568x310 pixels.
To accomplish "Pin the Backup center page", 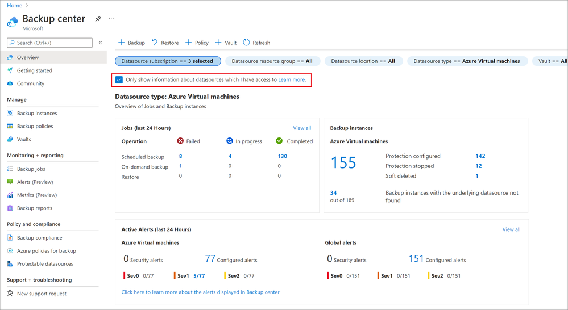I will click(x=98, y=19).
